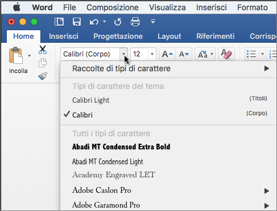Screen dimensions: 277x211
Task: Expand the undo history arrow
Action: point(104,22)
